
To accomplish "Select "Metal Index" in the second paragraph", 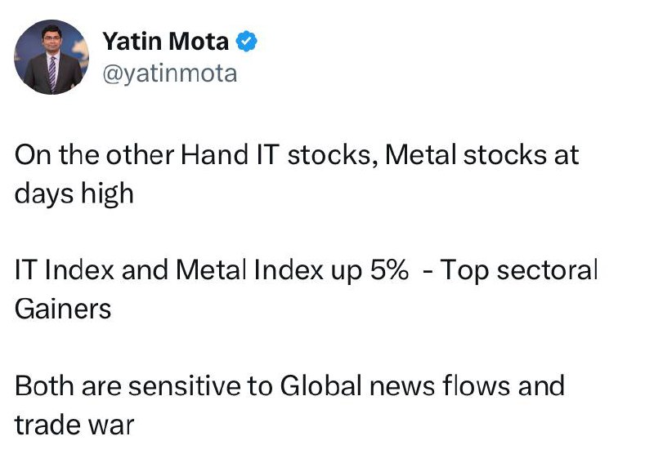I will 249,270.
